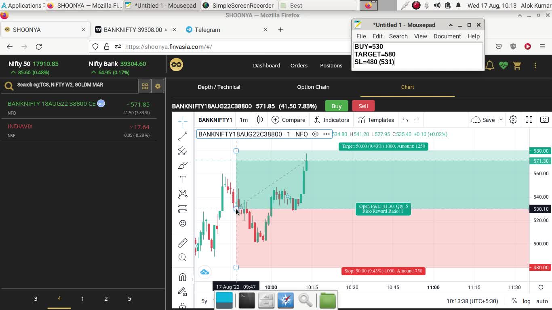This screenshot has height=310, width=552.
Task: Select the Chart tab
Action: tap(407, 87)
